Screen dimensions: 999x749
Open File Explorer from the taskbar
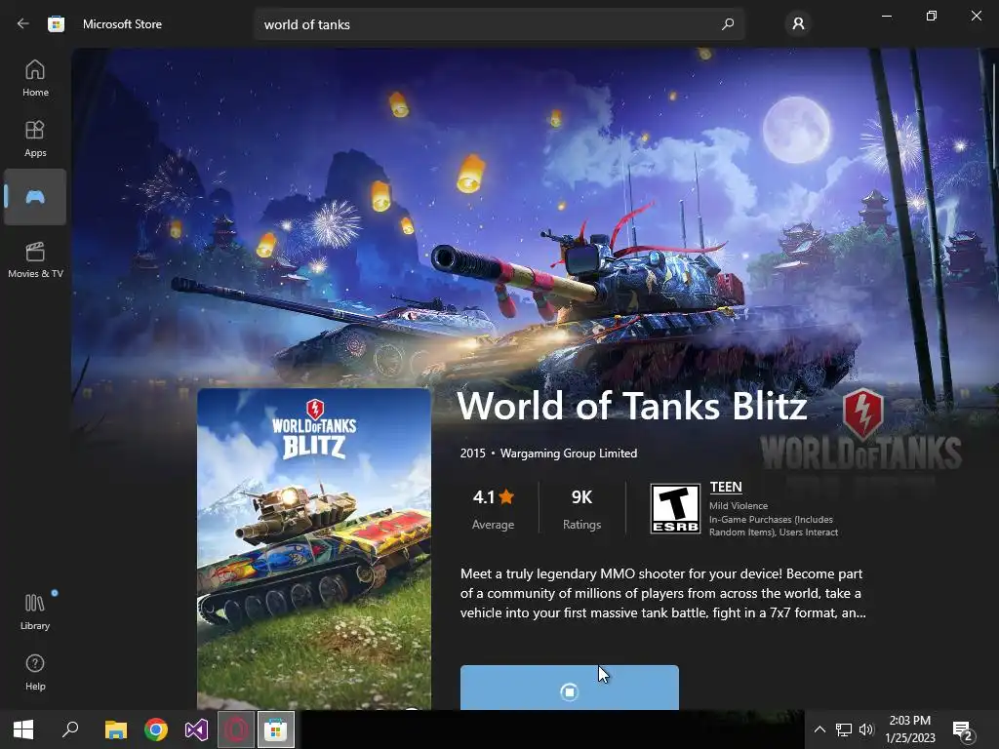pyautogui.click(x=115, y=729)
